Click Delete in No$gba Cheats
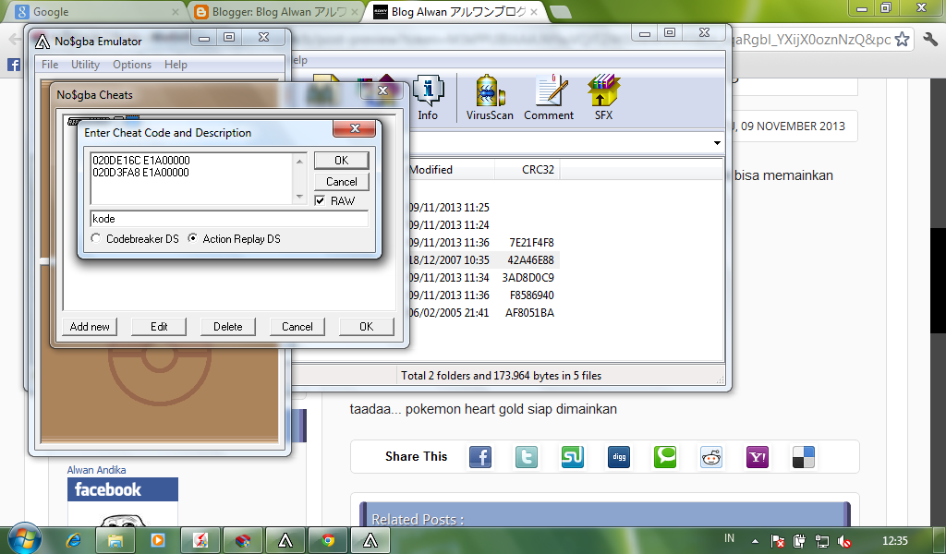 pos(227,327)
